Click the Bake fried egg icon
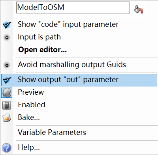The height and width of the screenshot is (155, 158). (7, 118)
